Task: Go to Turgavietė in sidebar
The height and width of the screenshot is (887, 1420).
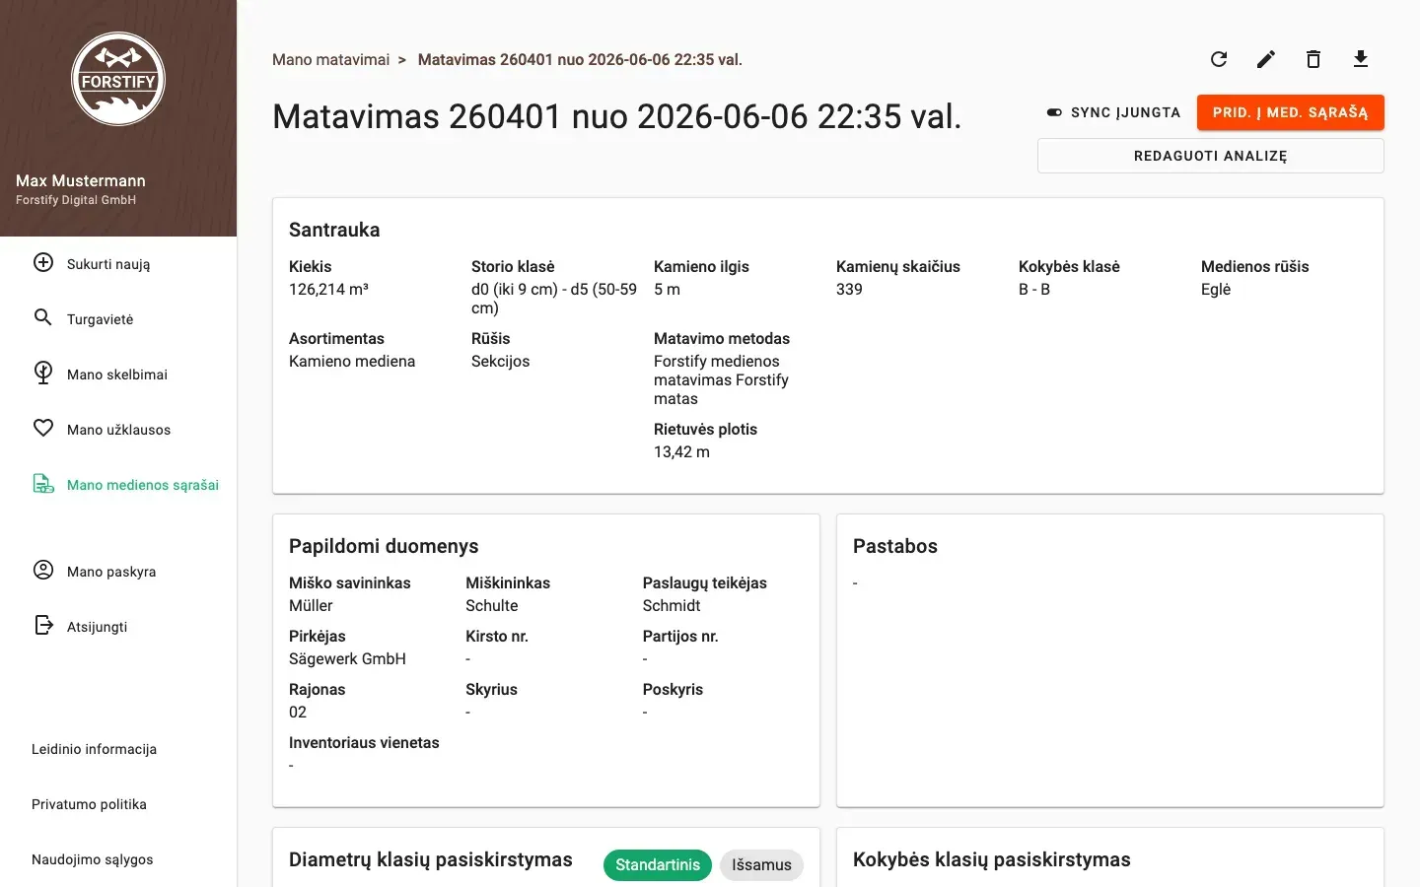Action: (118, 319)
